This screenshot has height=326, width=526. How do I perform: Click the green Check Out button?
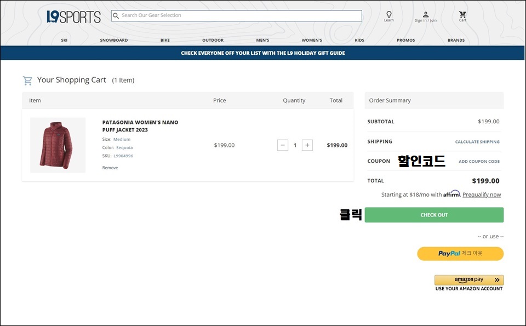pyautogui.click(x=434, y=215)
